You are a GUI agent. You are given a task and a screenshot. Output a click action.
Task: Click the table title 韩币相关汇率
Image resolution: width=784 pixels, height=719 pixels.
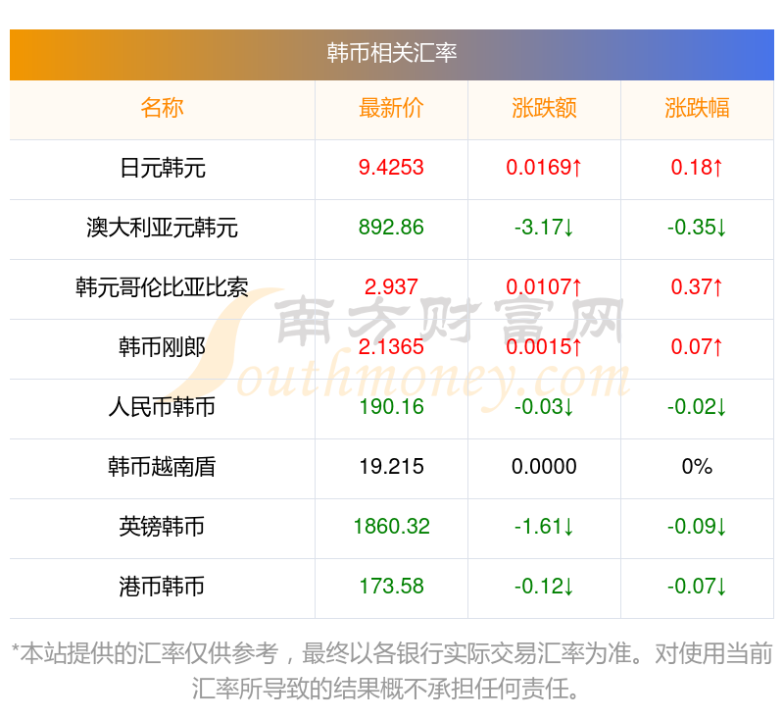pyautogui.click(x=391, y=53)
